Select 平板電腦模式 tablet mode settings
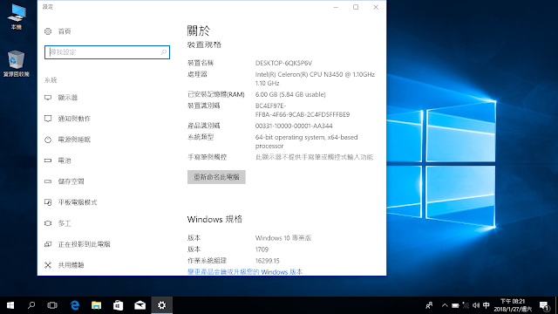 tap(78, 202)
